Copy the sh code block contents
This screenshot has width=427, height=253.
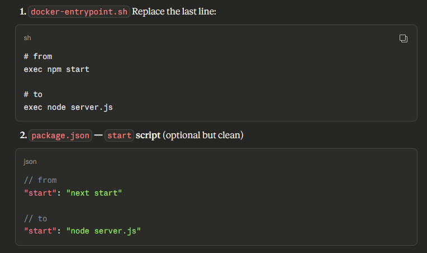403,38
